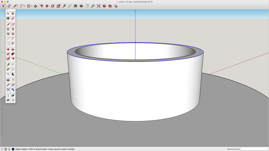Click the Make Component icon in palette

[13, 14]
